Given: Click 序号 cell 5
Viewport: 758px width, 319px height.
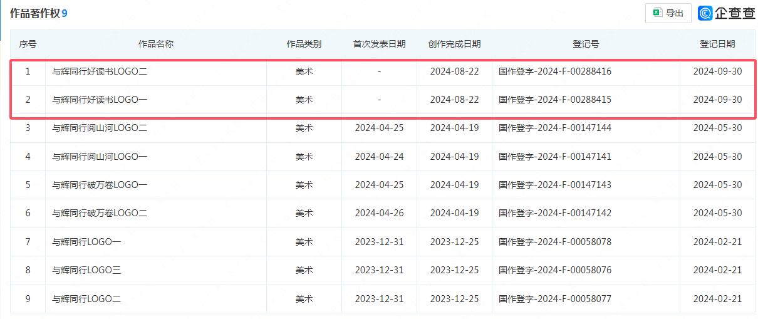Looking at the screenshot, I should pyautogui.click(x=28, y=185).
